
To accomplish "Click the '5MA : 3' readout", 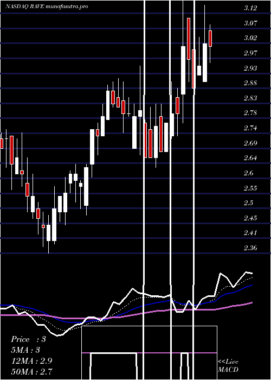I will 25,350.
